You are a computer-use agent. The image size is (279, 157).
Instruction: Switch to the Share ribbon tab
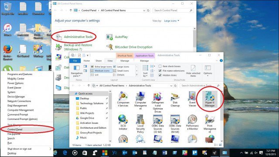tap(99, 61)
